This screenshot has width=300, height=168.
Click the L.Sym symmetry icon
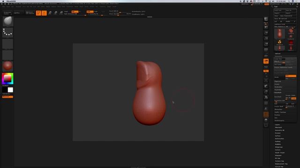pyautogui.click(x=266, y=67)
